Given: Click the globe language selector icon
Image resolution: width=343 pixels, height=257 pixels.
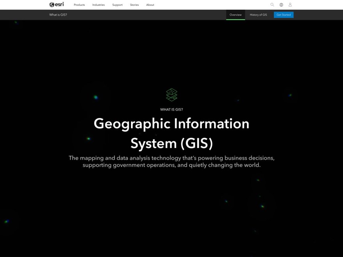Looking at the screenshot, I should click(281, 5).
